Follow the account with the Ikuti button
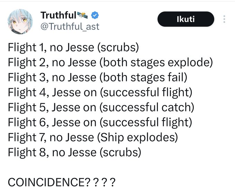 [x=186, y=19]
